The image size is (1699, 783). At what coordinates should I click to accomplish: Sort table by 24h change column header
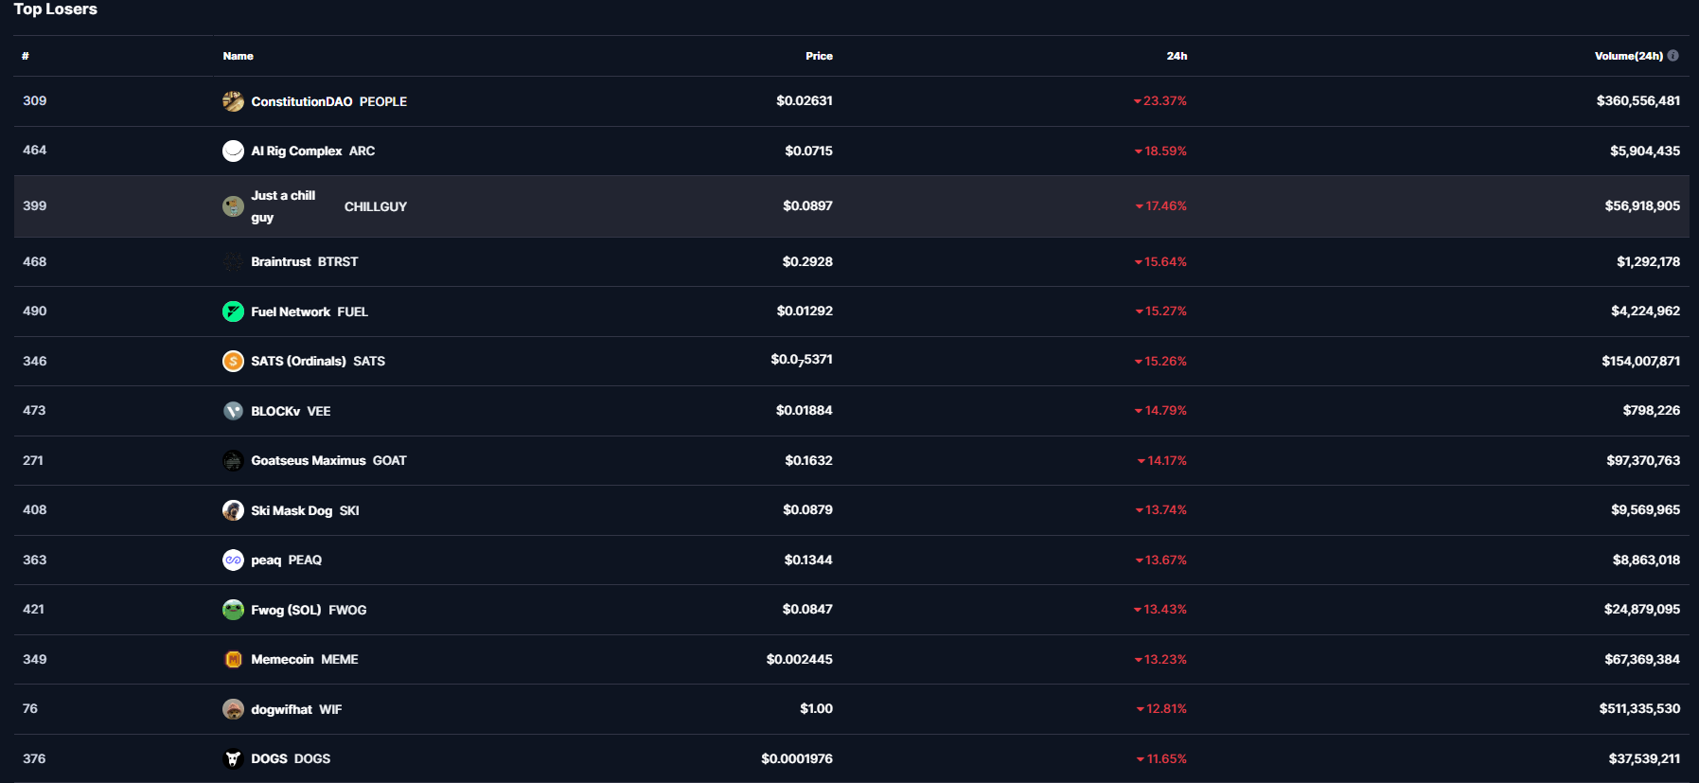coord(1177,56)
